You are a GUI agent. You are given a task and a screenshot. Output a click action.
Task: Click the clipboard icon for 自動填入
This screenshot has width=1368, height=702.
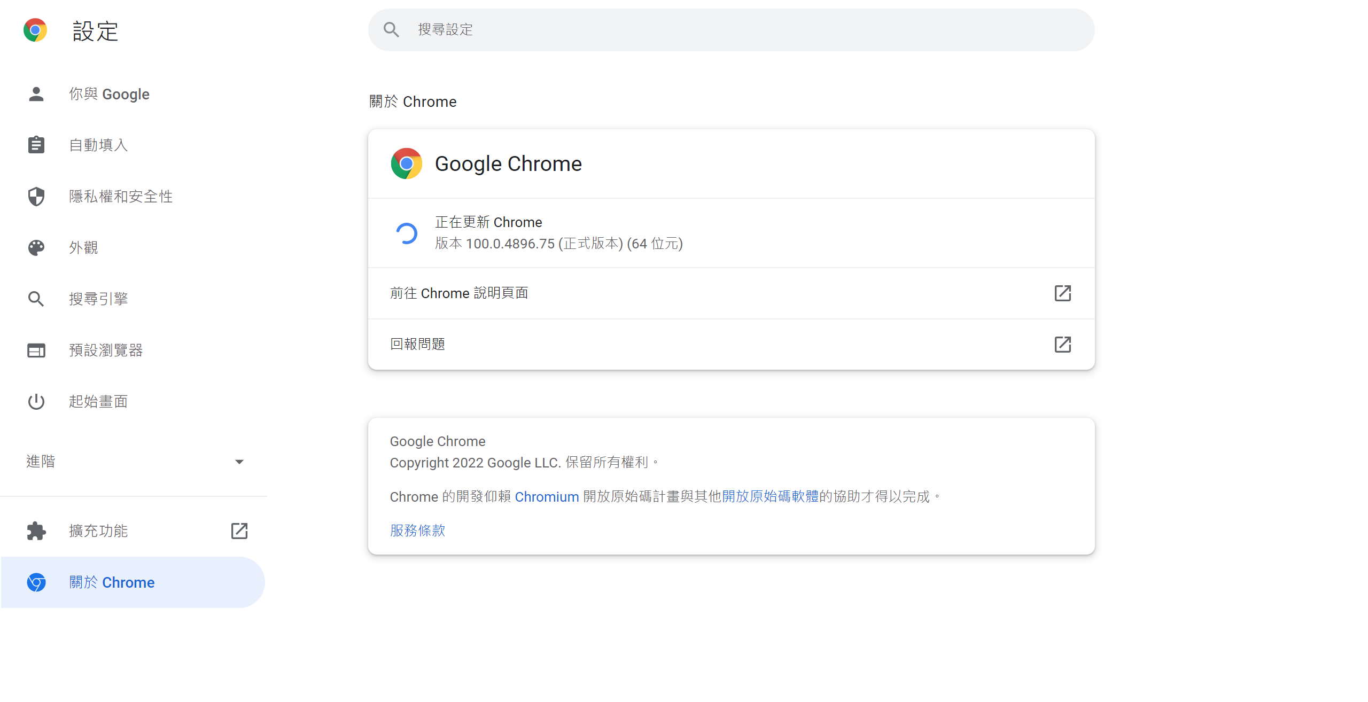click(36, 145)
